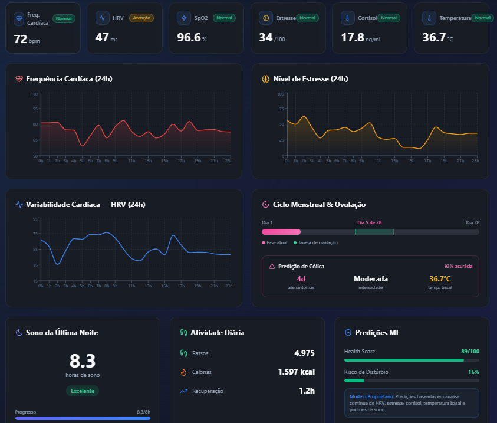Click the blue HRV chart line
Screen dimensions: 497x423
tap(136, 248)
